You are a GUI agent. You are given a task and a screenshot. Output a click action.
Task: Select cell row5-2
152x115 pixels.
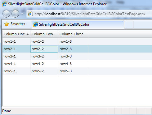44,71
